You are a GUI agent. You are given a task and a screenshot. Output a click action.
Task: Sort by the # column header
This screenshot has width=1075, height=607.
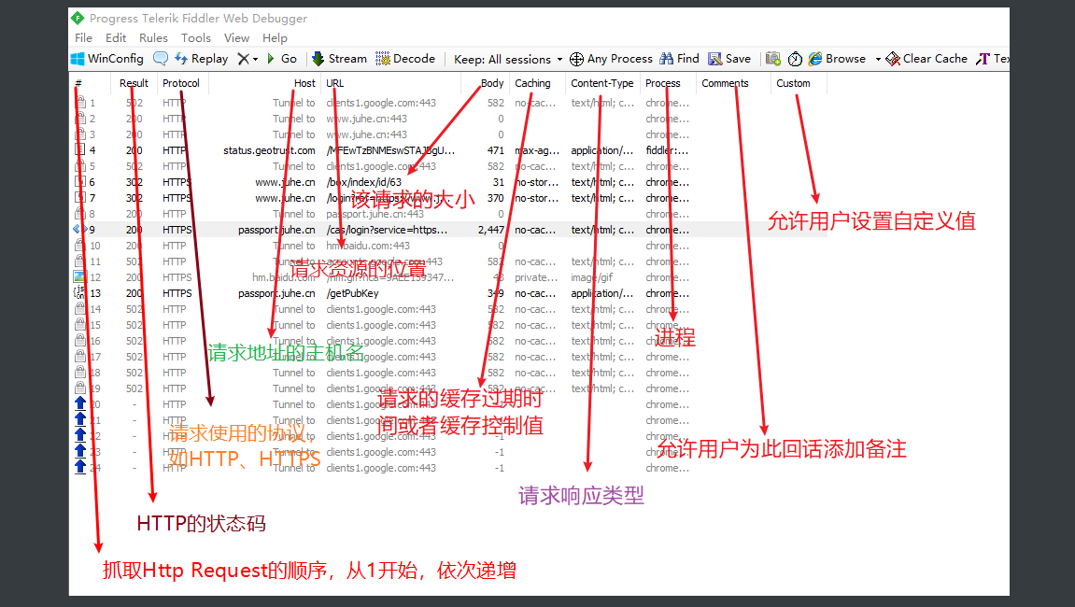pyautogui.click(x=91, y=83)
